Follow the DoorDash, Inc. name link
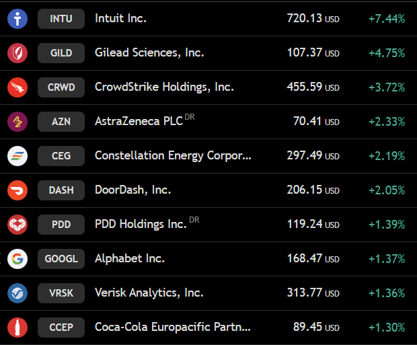Viewport: 417px width, 345px height. pyautogui.click(x=133, y=190)
